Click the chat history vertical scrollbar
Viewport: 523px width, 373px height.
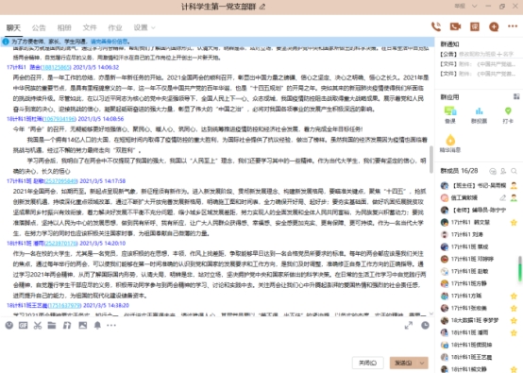(431, 159)
